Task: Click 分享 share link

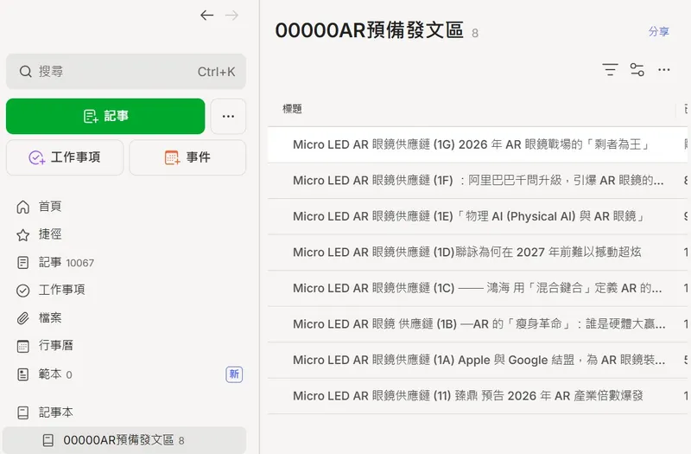Action: click(x=659, y=31)
